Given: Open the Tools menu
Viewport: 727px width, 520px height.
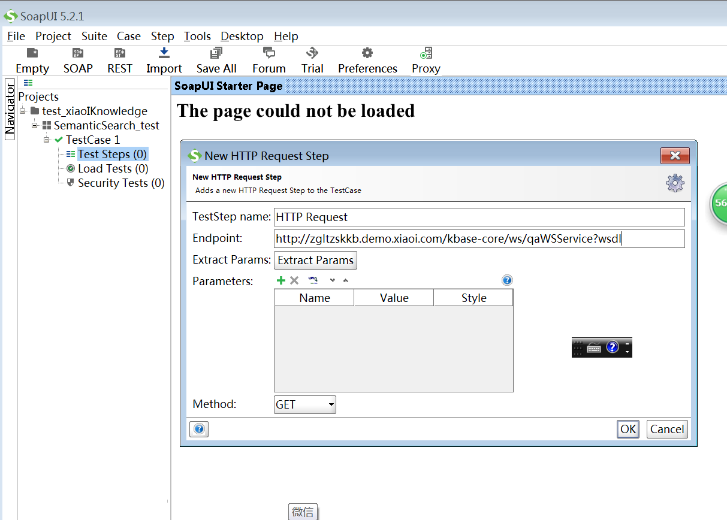Looking at the screenshot, I should [x=197, y=36].
